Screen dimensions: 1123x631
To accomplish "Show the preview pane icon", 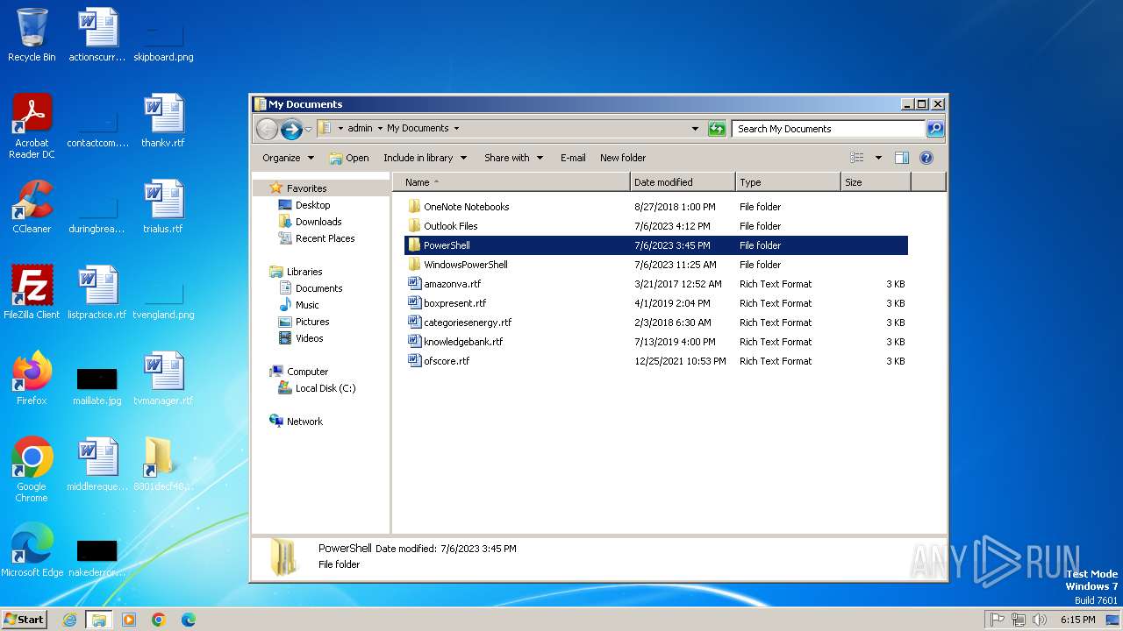I will tap(901, 158).
